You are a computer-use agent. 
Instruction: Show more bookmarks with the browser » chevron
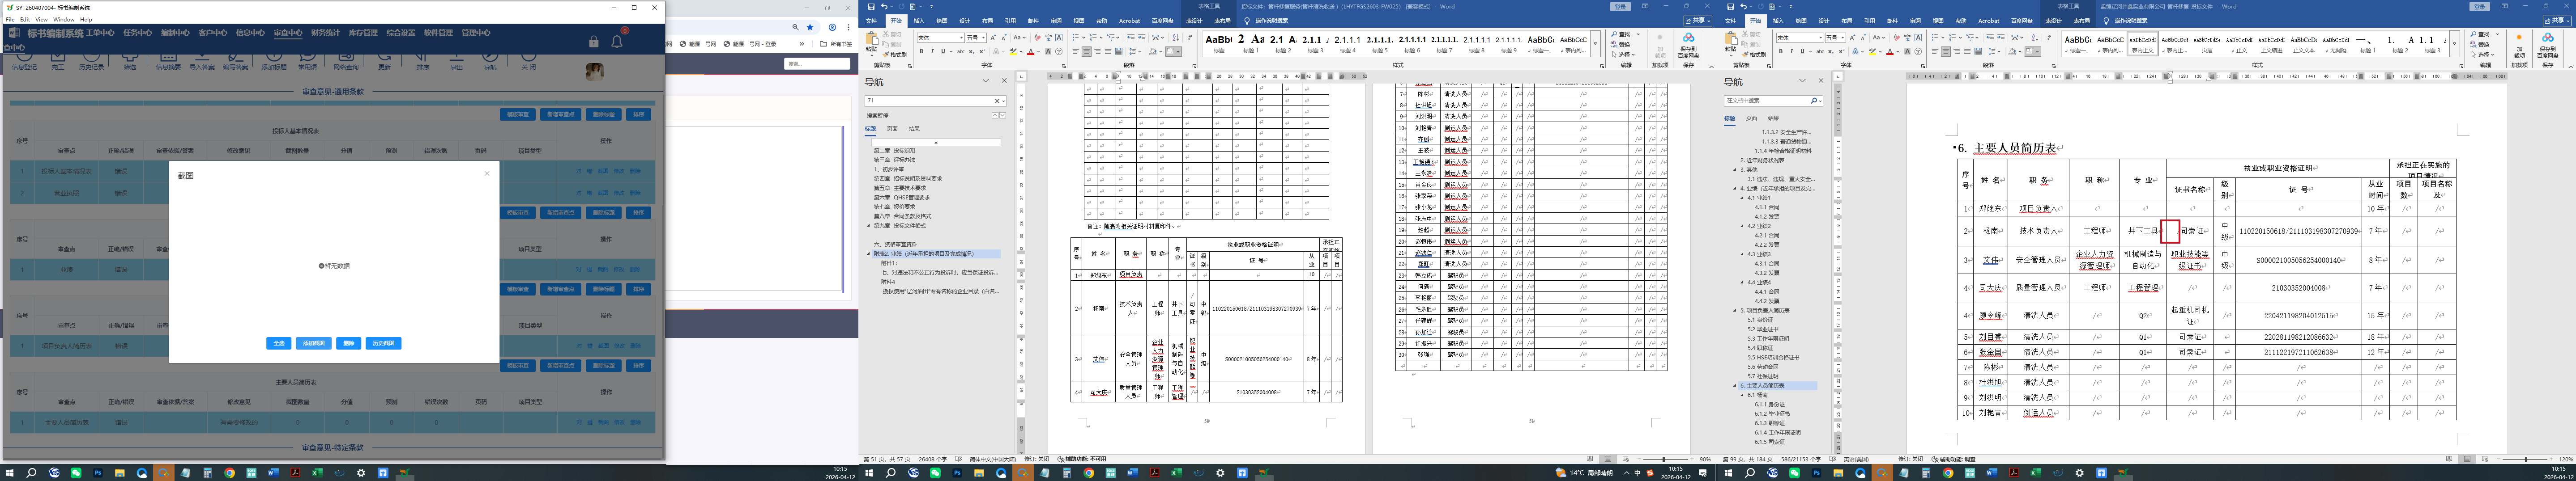pos(801,44)
